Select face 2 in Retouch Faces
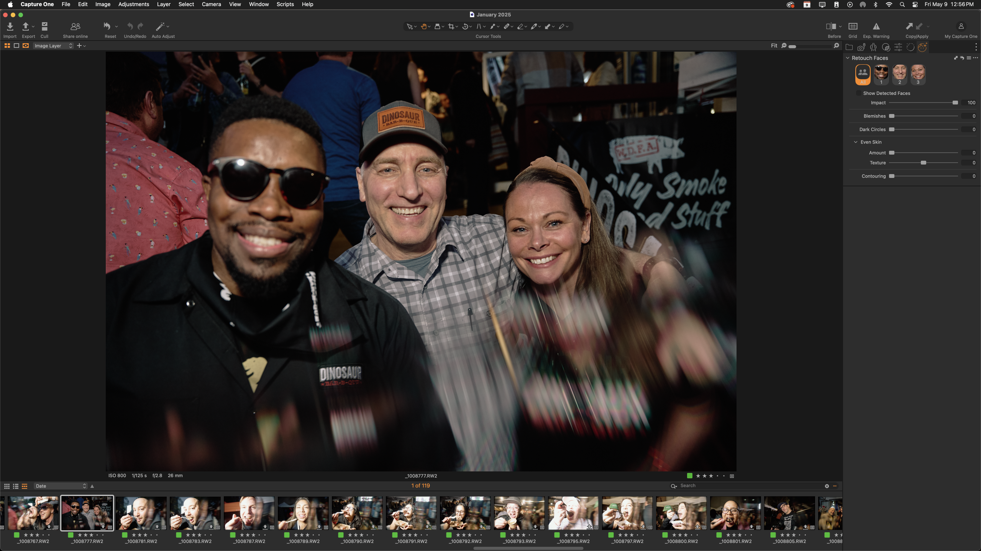This screenshot has width=981, height=551. [899, 74]
